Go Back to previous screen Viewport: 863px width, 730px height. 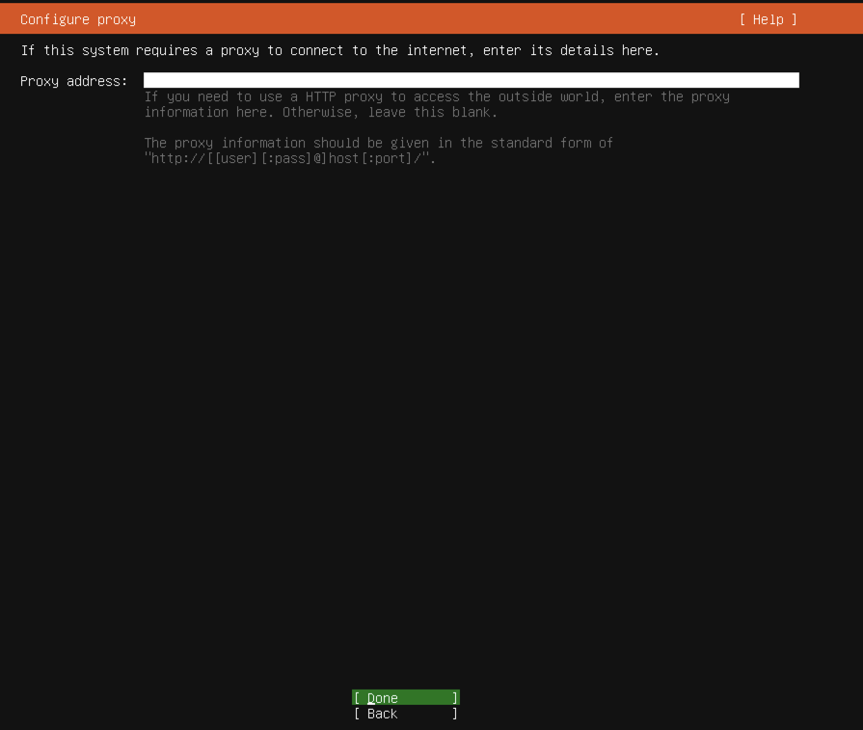tap(406, 714)
